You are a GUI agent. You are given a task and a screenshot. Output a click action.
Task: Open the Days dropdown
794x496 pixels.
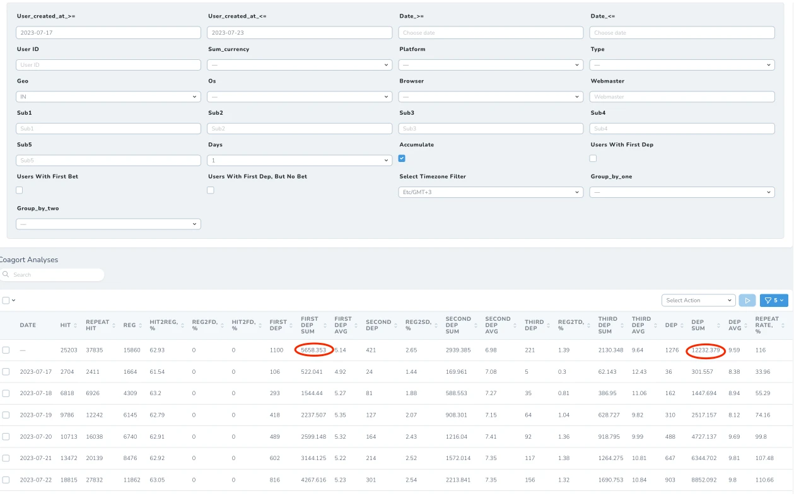point(300,160)
